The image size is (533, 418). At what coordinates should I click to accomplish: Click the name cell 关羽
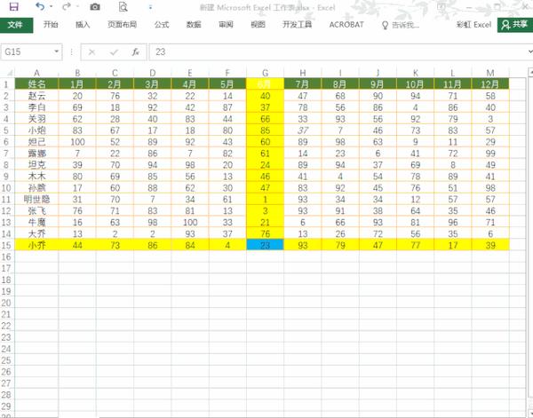click(36, 119)
